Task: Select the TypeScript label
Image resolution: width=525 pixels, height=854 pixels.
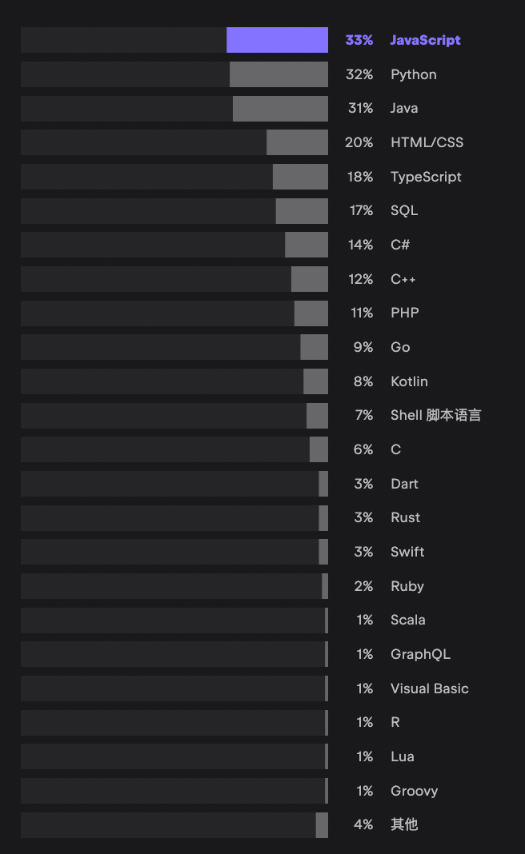Action: [426, 177]
